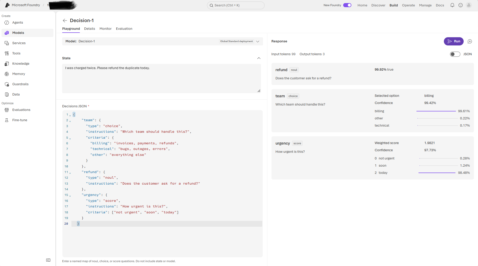
Task: Fold the "team" block at line 2
Action: (70, 121)
